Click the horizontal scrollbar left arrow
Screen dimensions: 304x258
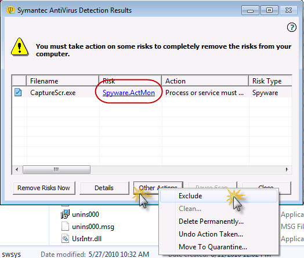17,170
